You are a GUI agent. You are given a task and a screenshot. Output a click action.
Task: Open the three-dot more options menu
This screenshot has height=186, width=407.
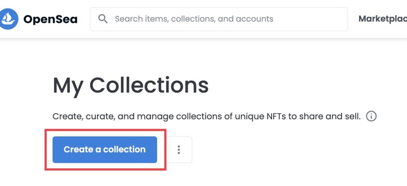pyautogui.click(x=179, y=150)
